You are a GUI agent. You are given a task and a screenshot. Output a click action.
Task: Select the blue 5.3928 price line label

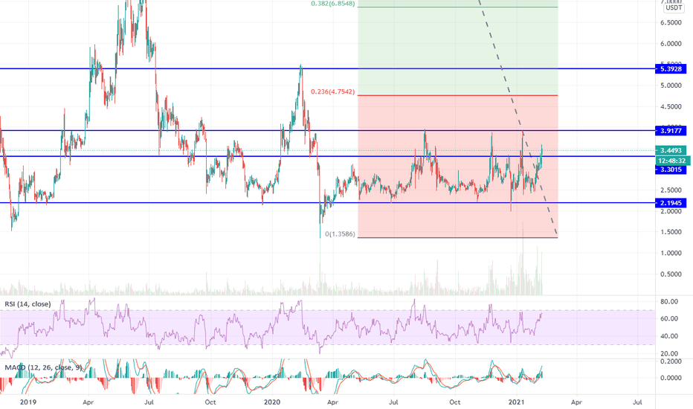point(671,69)
